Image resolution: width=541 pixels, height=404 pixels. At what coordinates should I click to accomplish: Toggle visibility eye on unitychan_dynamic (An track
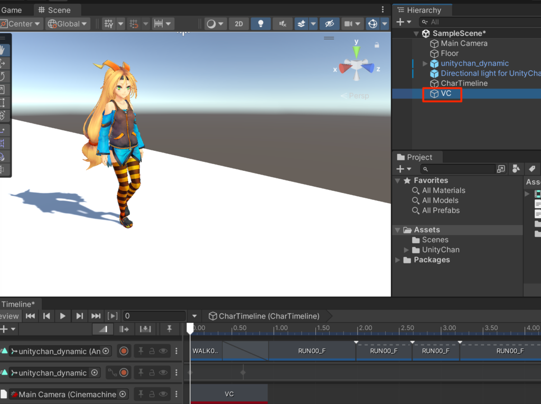click(163, 351)
